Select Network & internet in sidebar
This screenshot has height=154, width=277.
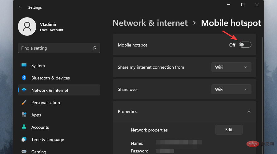(x=50, y=90)
